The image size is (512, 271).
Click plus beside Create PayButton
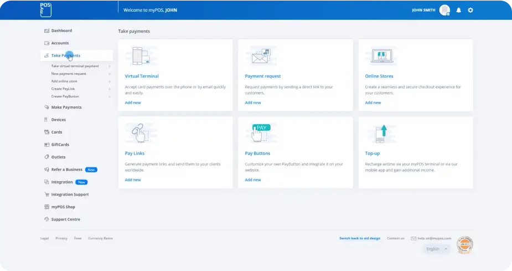pyautogui.click(x=110, y=96)
